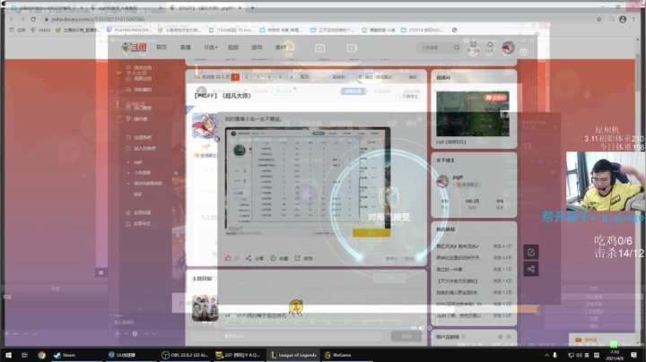
Task: Expand the 分类 category dropdown
Action: [210, 47]
